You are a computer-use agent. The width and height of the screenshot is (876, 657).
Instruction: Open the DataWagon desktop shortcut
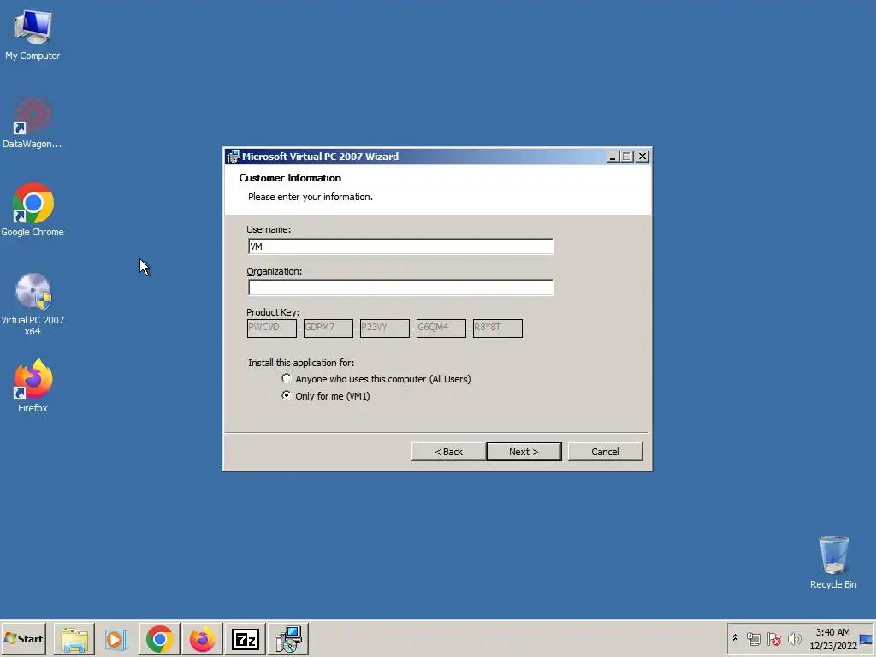tap(33, 122)
